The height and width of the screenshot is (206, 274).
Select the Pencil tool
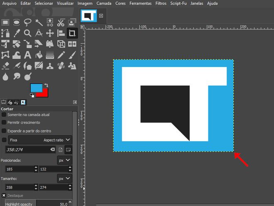[x=61, y=55]
